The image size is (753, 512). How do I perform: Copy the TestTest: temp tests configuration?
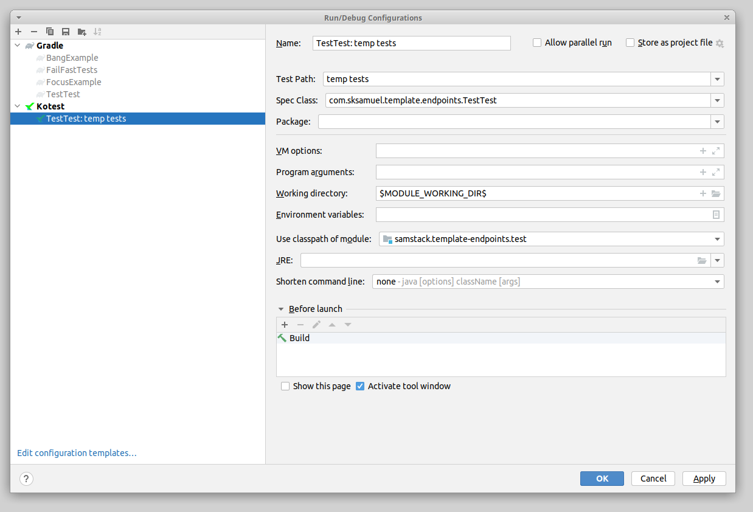49,32
